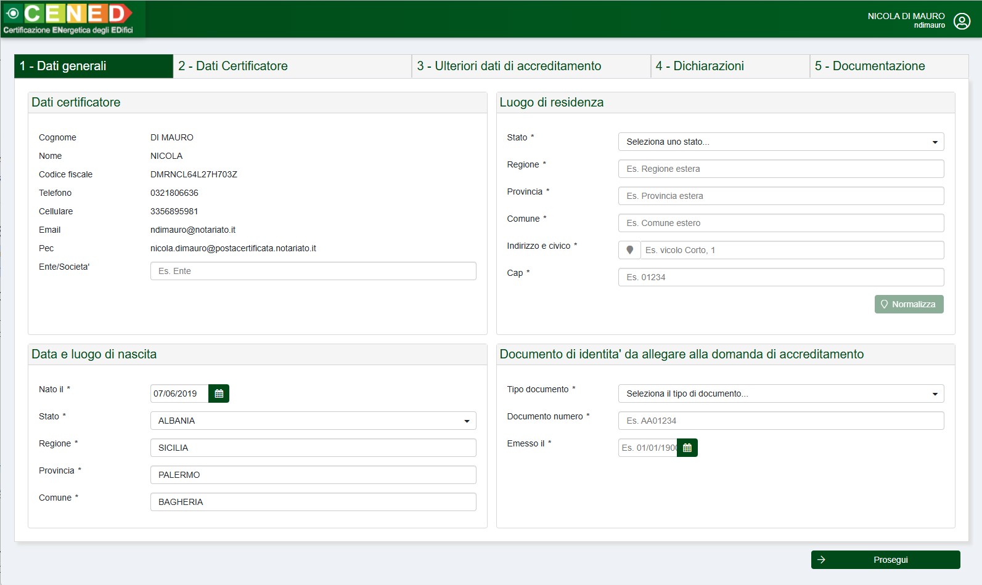Focus the residence Regione field
Screen dimensions: 982x585
click(781, 169)
